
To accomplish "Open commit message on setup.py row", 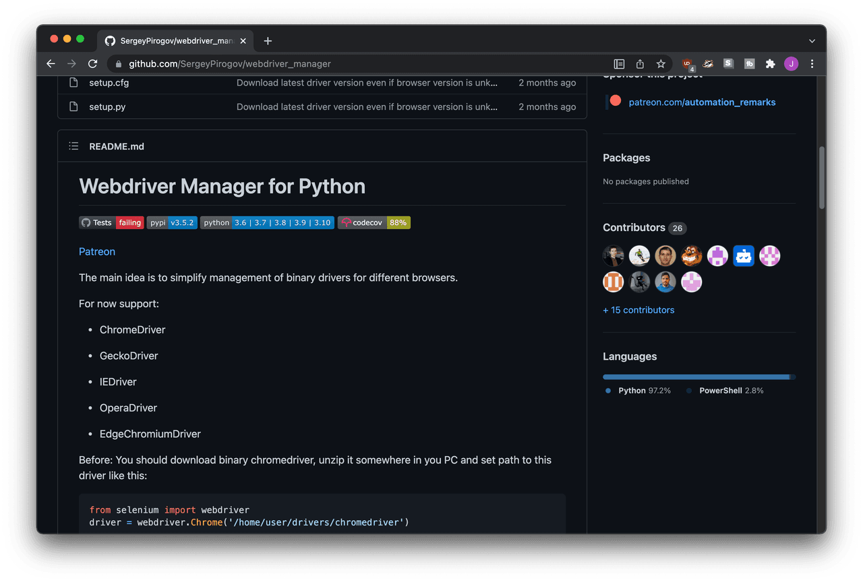I will (x=367, y=106).
